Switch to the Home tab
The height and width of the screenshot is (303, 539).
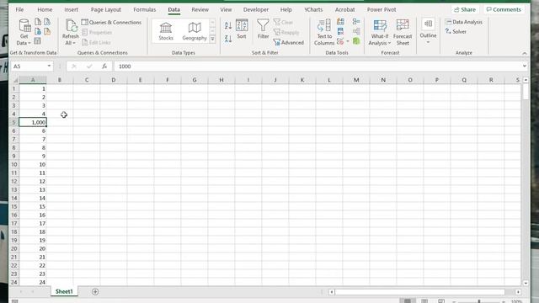click(x=45, y=9)
